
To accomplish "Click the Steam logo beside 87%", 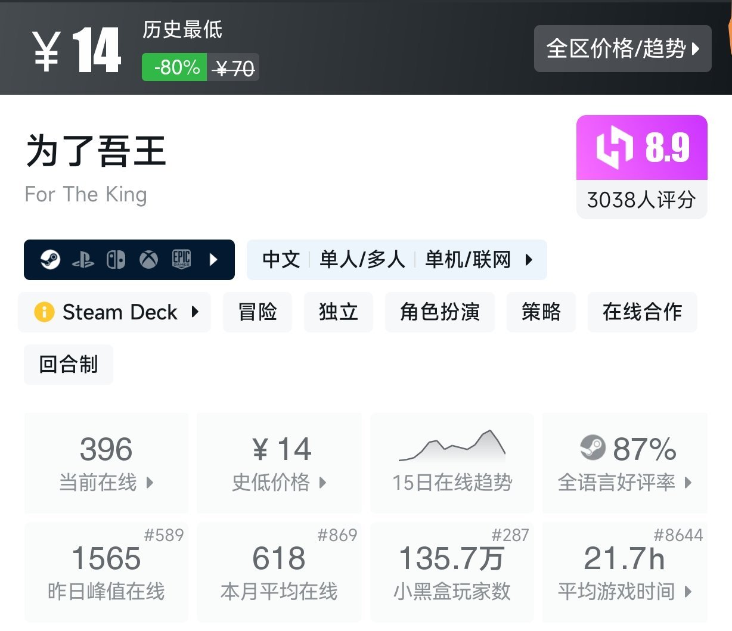I will 593,448.
